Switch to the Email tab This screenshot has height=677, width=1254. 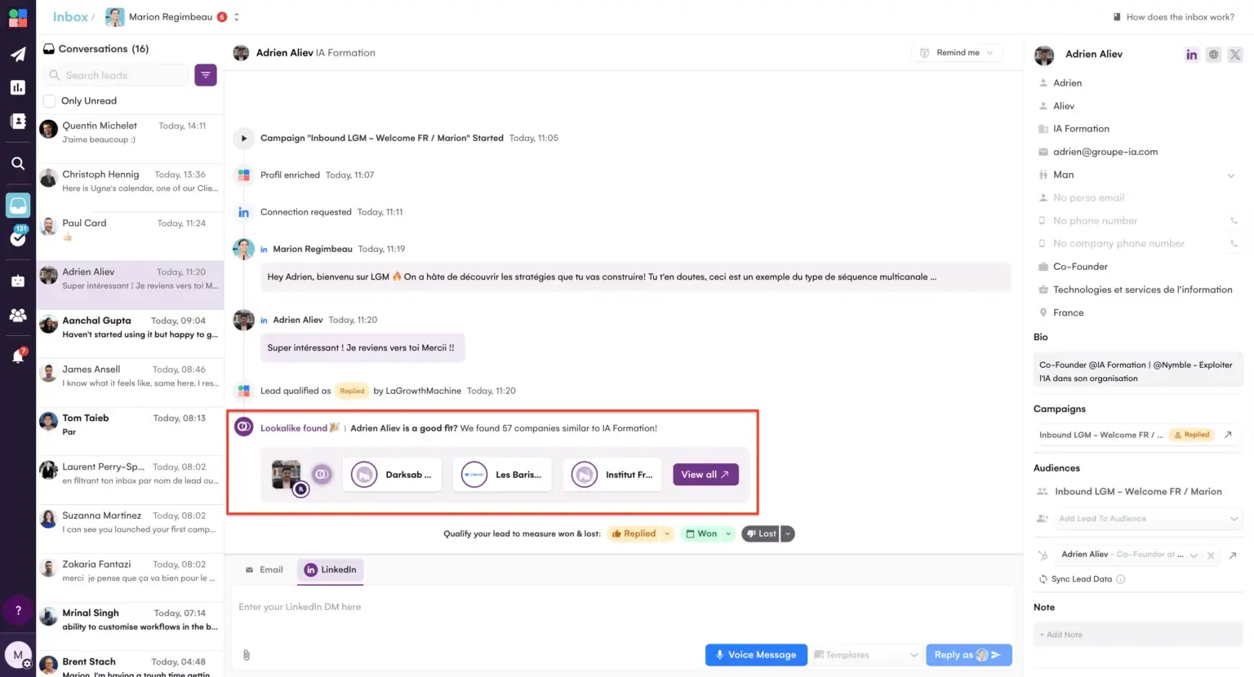coord(265,570)
